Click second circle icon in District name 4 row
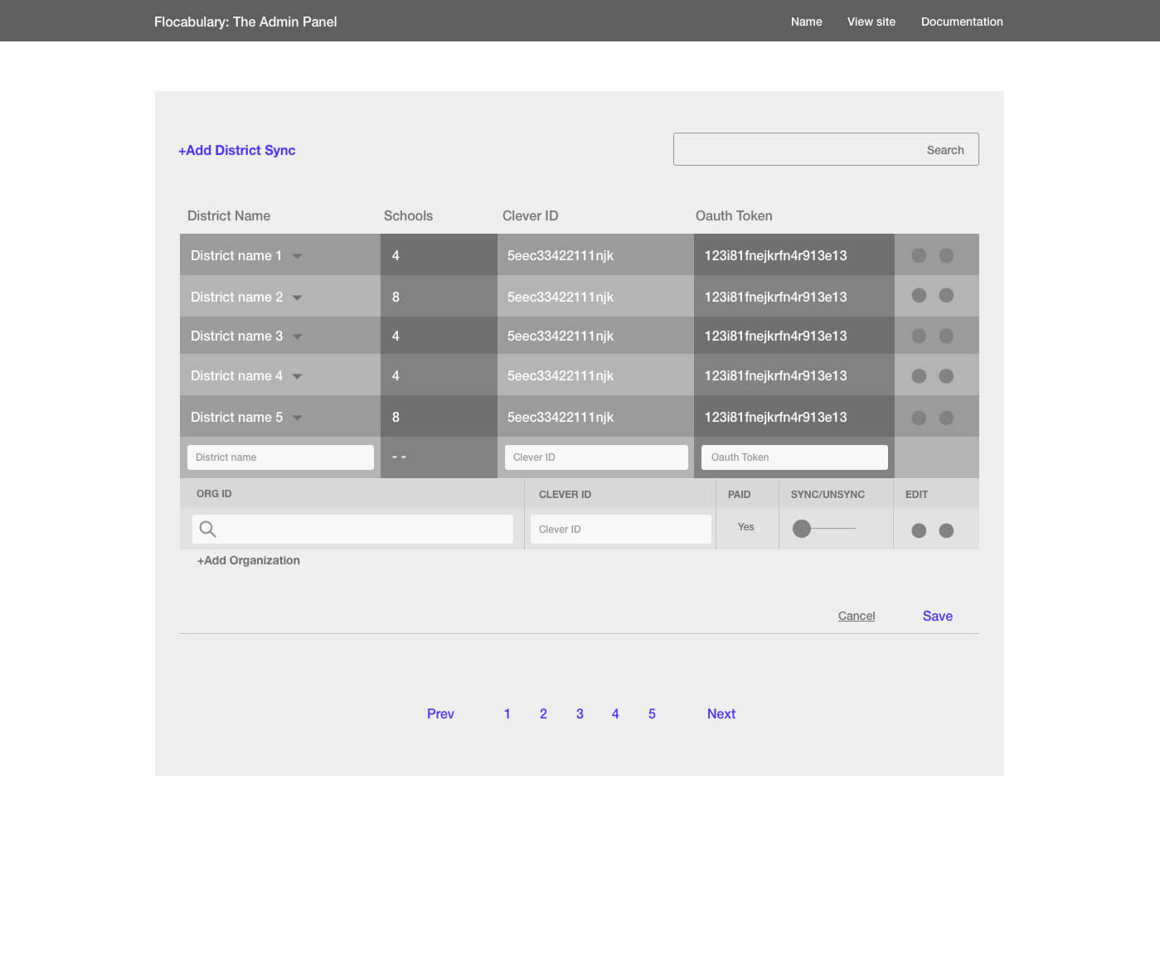Image resolution: width=1160 pixels, height=953 pixels. tap(946, 376)
